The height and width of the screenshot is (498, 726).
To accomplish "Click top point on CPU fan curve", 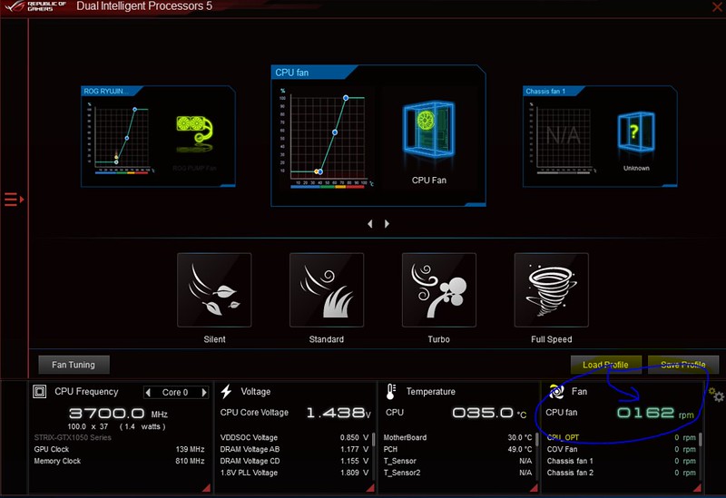I will (x=346, y=98).
